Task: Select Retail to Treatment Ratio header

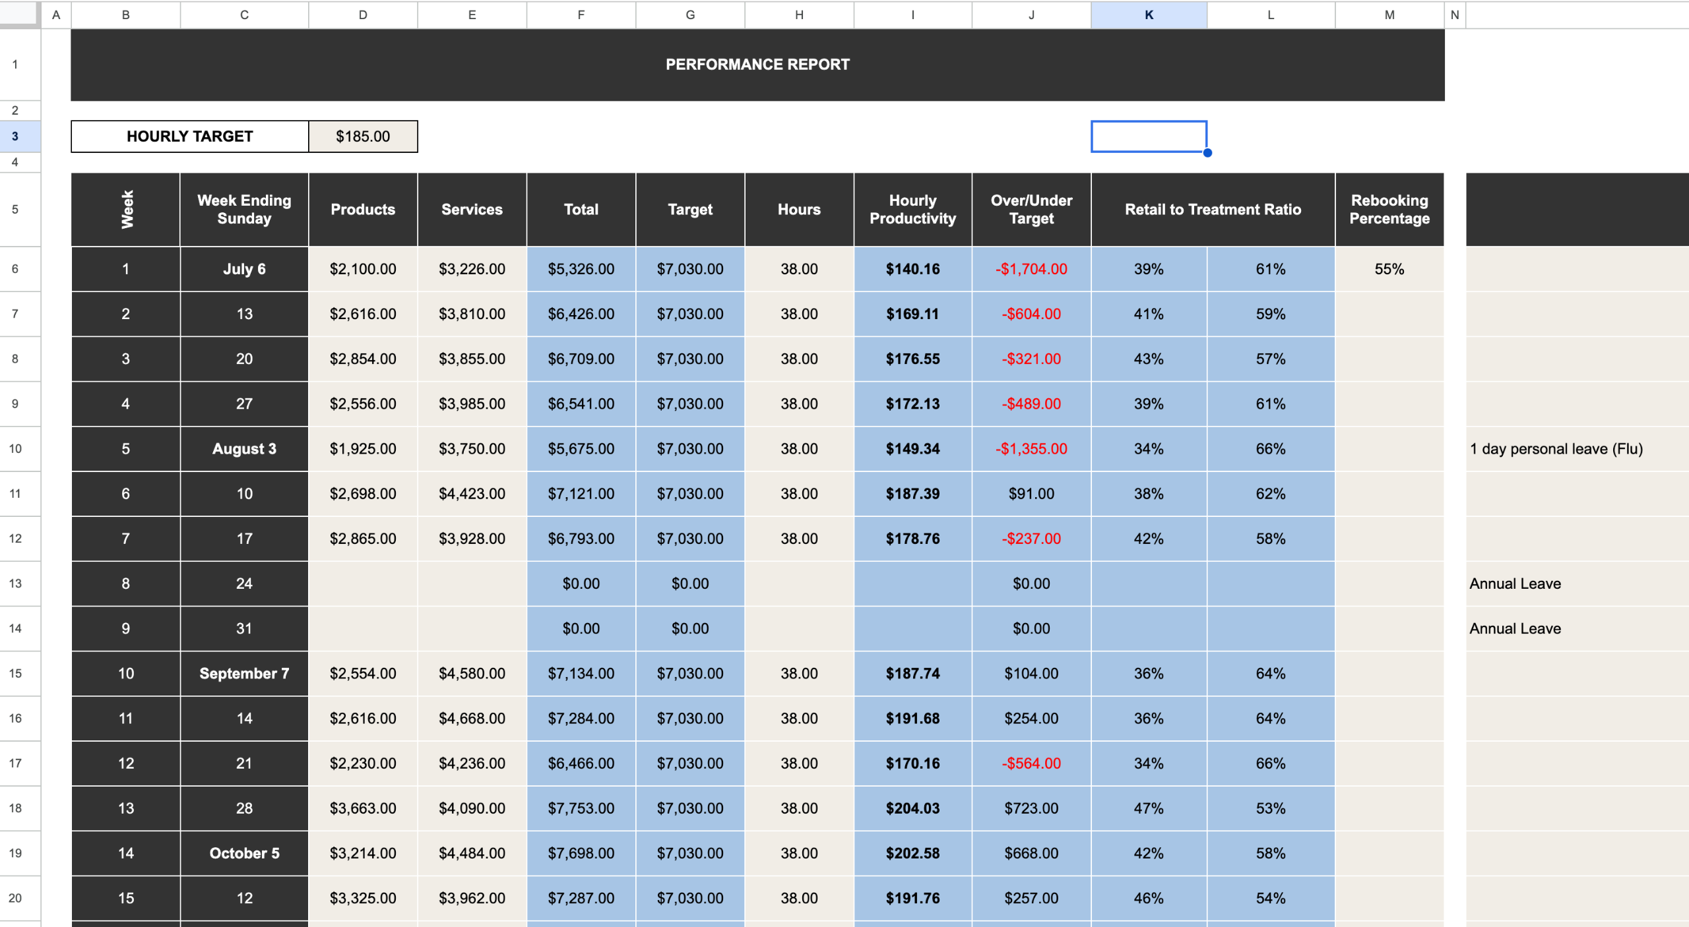Action: pos(1213,210)
